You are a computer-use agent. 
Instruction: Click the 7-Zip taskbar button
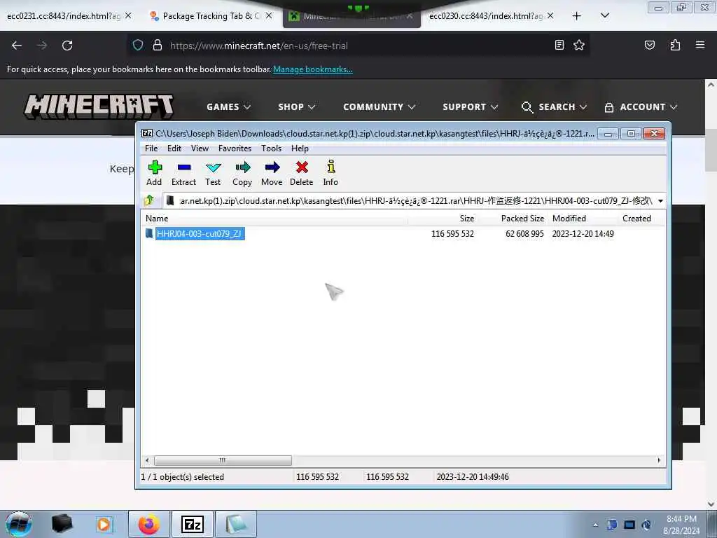(x=192, y=524)
